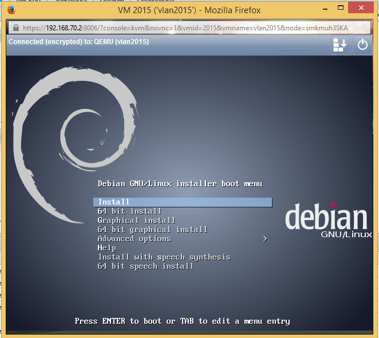This screenshot has width=379, height=338.
Task: Choose Graphical install from boot menu
Action: pos(136,221)
